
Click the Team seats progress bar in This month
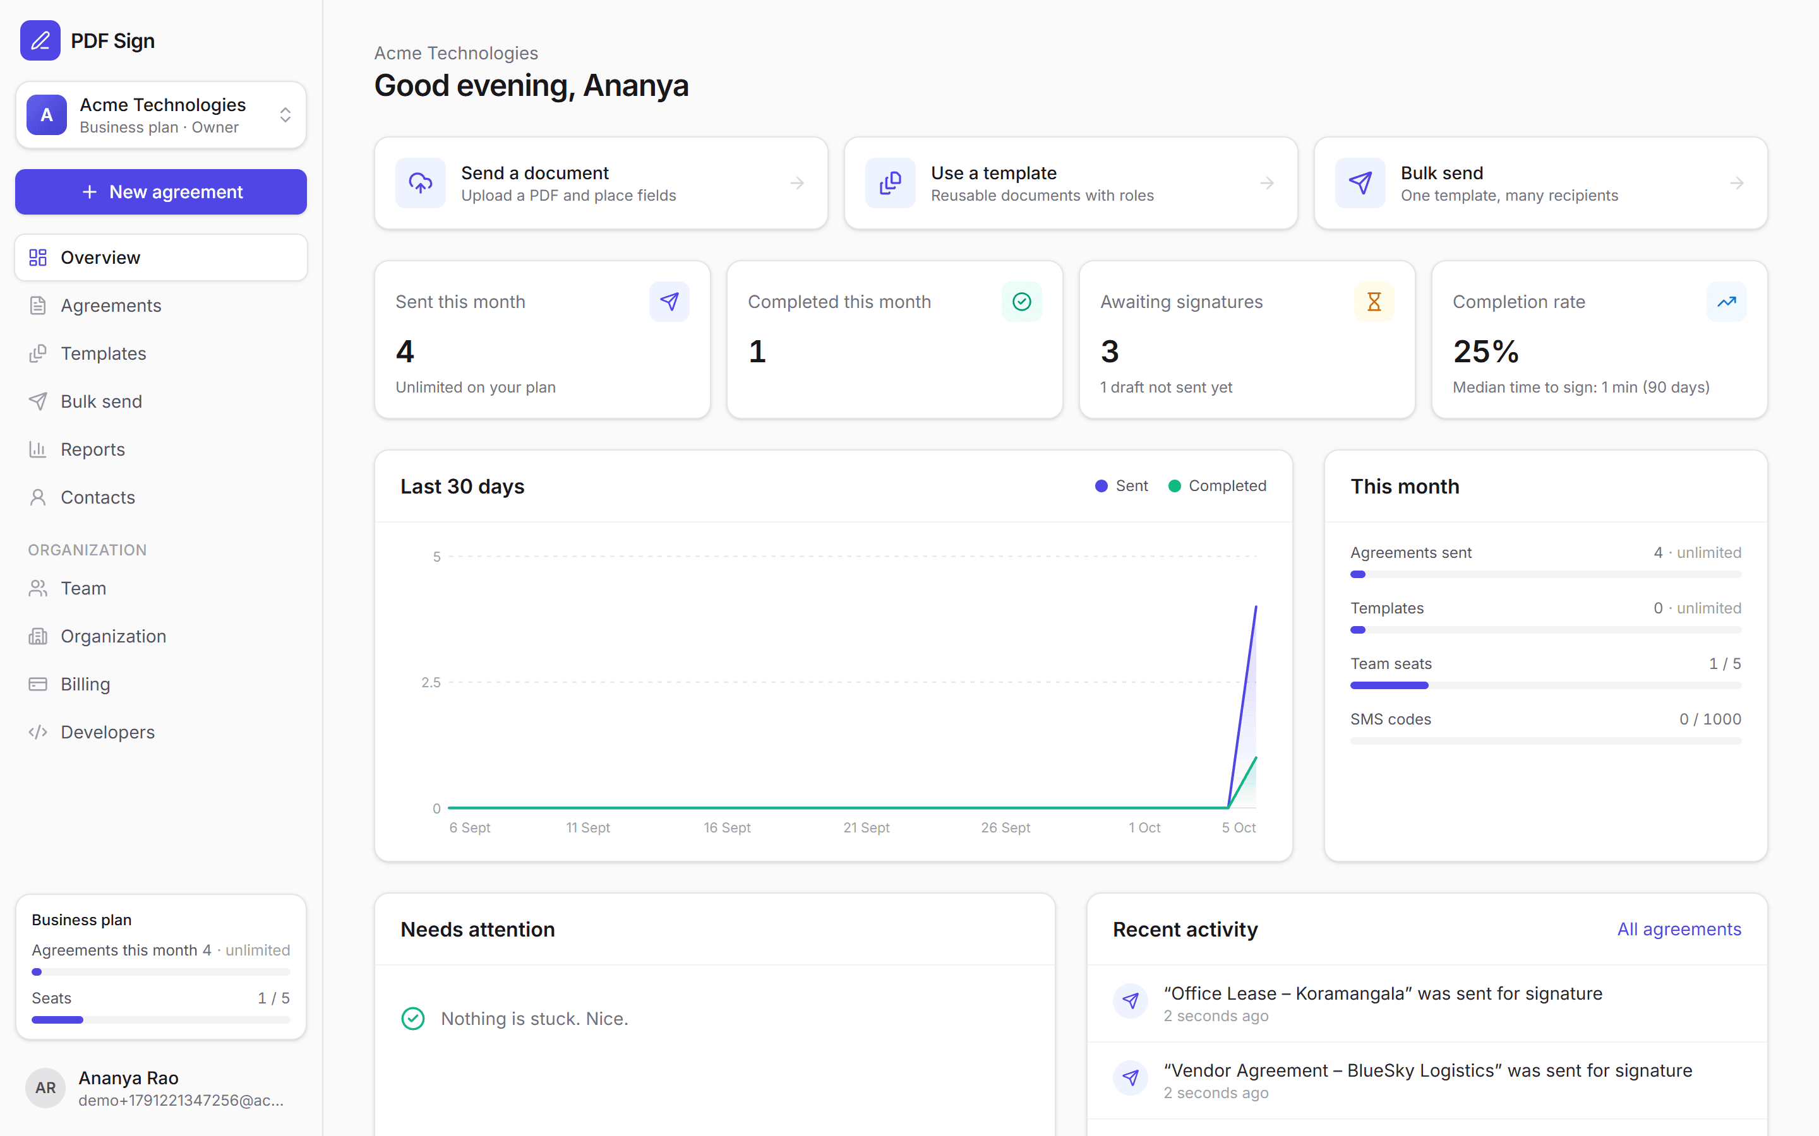[1546, 685]
